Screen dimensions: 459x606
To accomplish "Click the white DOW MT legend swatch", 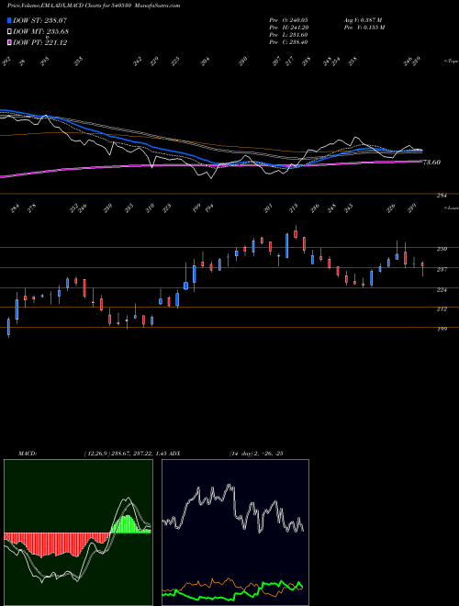I will pos(9,31).
